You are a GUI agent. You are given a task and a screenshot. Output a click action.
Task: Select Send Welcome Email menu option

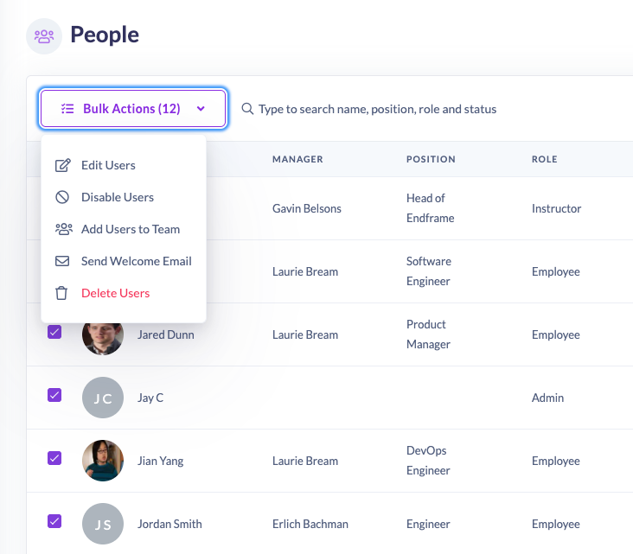tap(136, 261)
